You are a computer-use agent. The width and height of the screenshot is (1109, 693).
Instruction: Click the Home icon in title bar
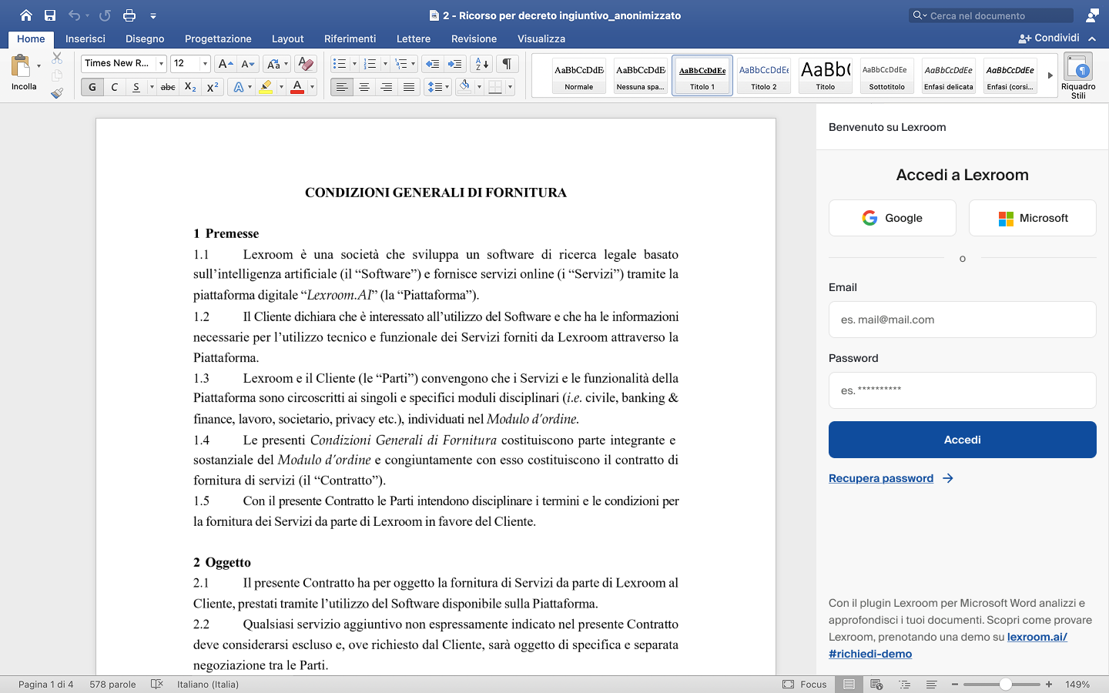click(x=26, y=15)
